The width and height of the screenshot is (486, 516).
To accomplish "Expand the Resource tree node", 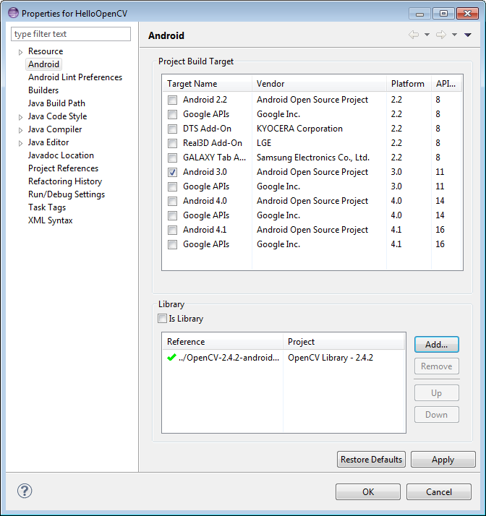I will (21, 52).
